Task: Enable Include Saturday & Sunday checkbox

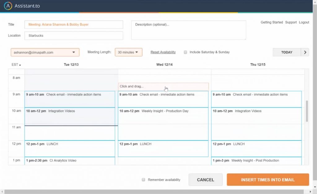Action: coord(185,52)
